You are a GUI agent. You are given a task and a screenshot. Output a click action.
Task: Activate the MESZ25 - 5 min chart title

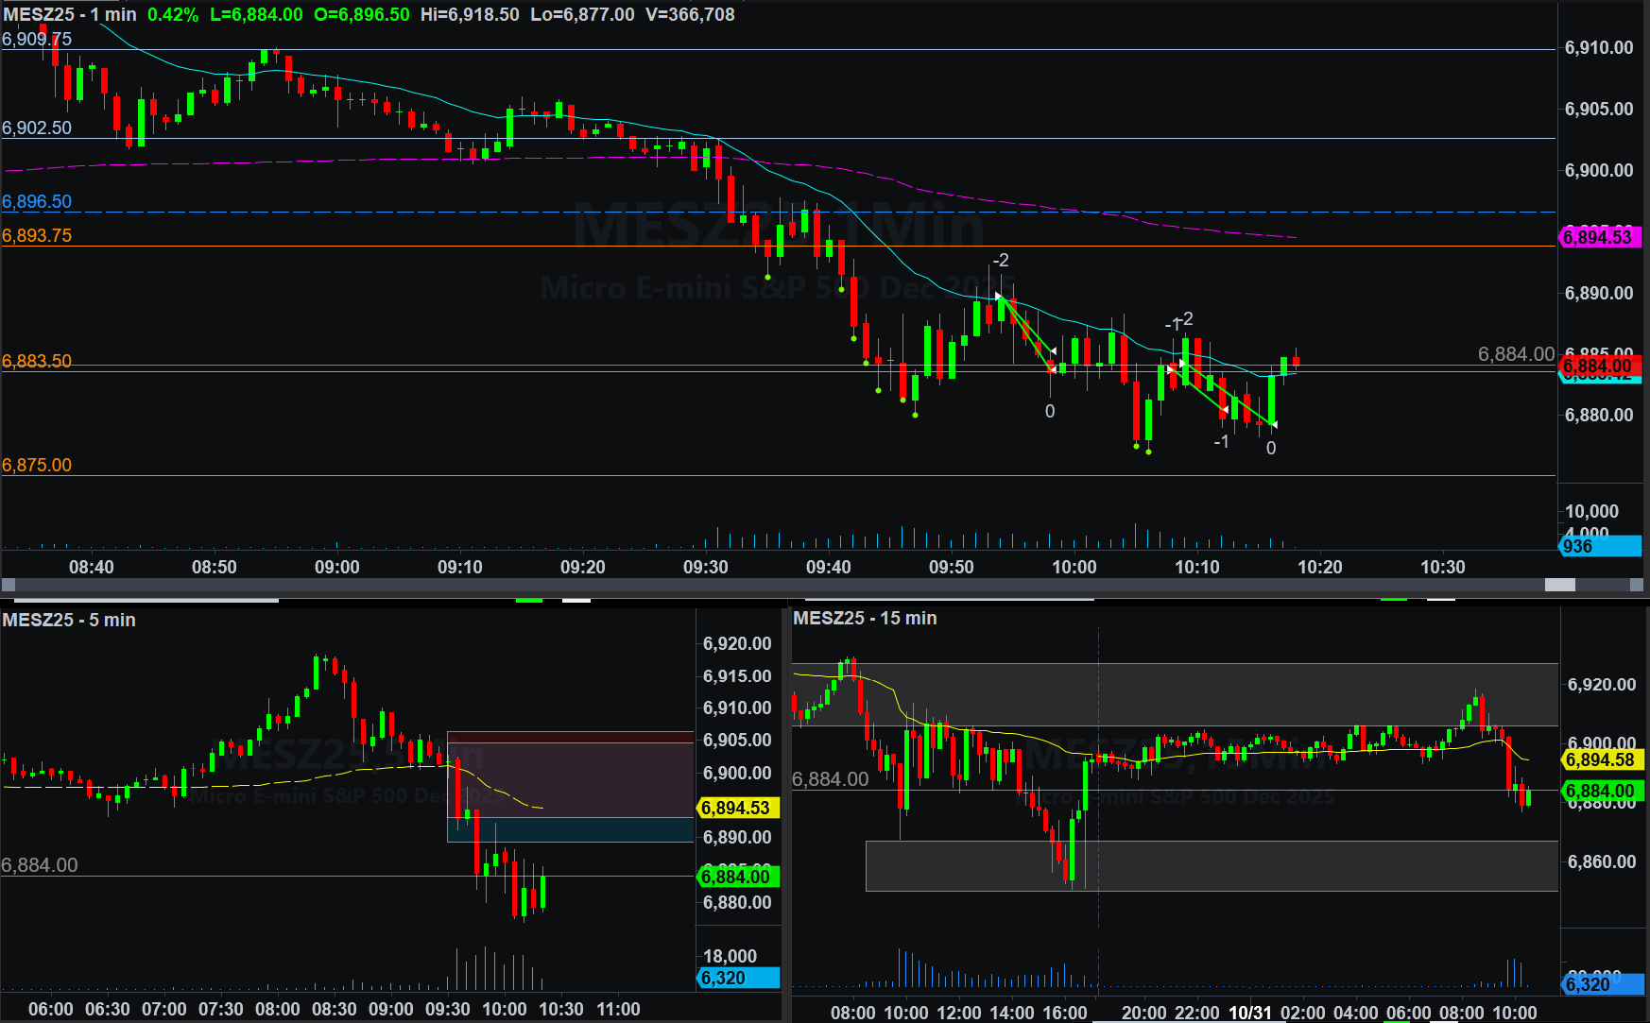[x=69, y=620]
